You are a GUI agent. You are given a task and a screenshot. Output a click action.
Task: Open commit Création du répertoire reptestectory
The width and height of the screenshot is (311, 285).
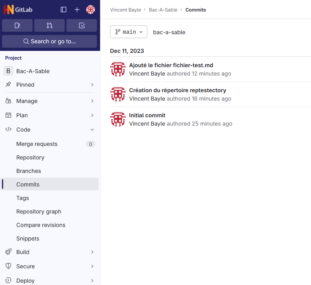tap(178, 90)
